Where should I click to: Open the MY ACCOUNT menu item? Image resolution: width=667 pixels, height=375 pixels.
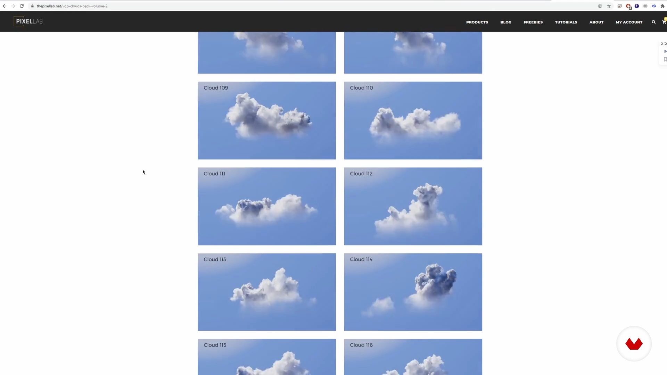coord(629,22)
